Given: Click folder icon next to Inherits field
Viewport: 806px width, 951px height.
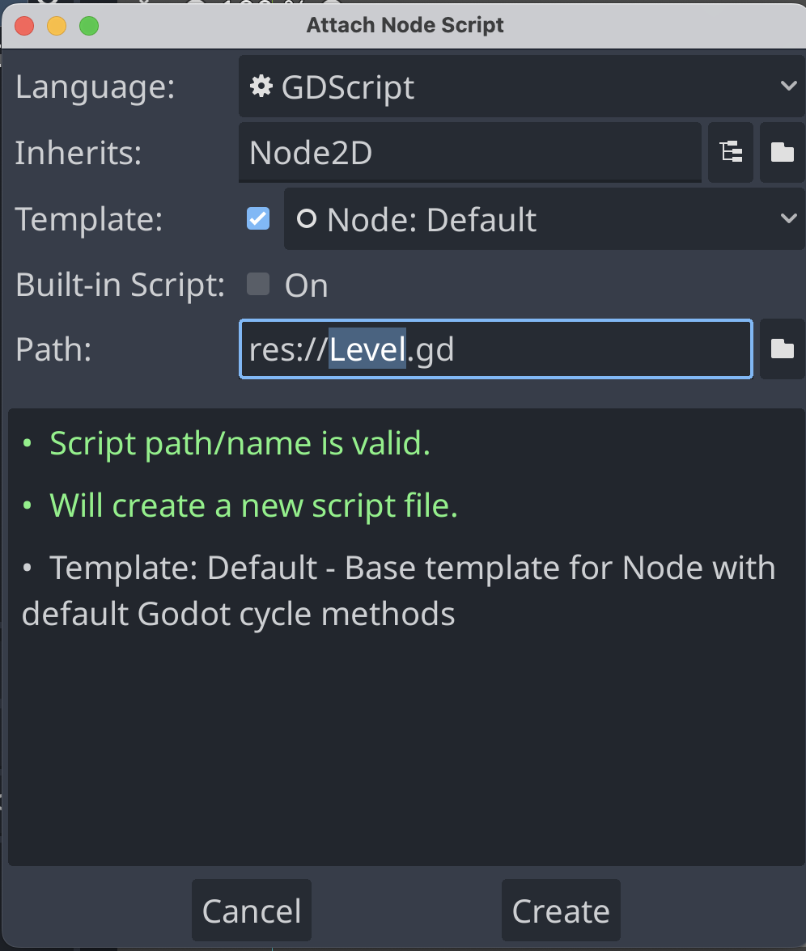Looking at the screenshot, I should coord(783,152).
